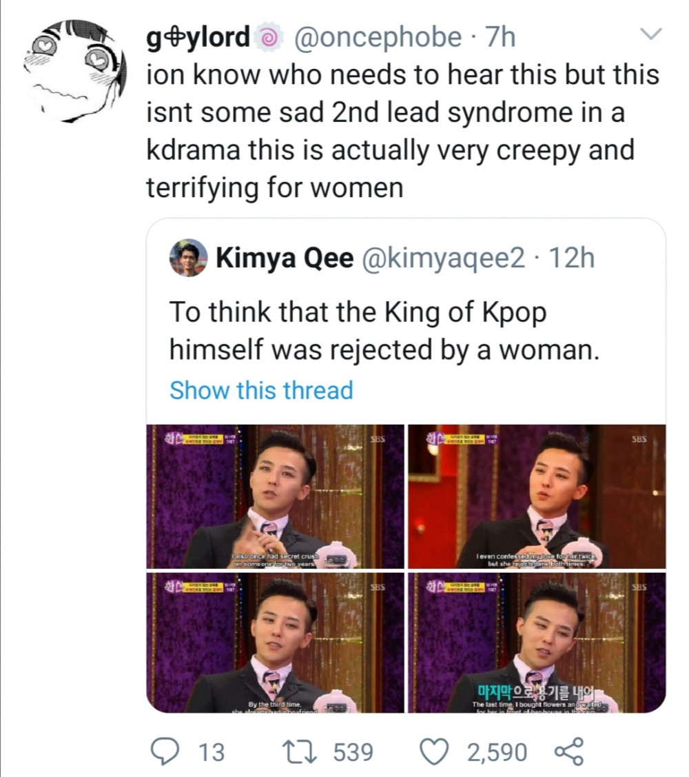Open the @kimyaqee2 handle in quoted tweet

click(x=444, y=258)
